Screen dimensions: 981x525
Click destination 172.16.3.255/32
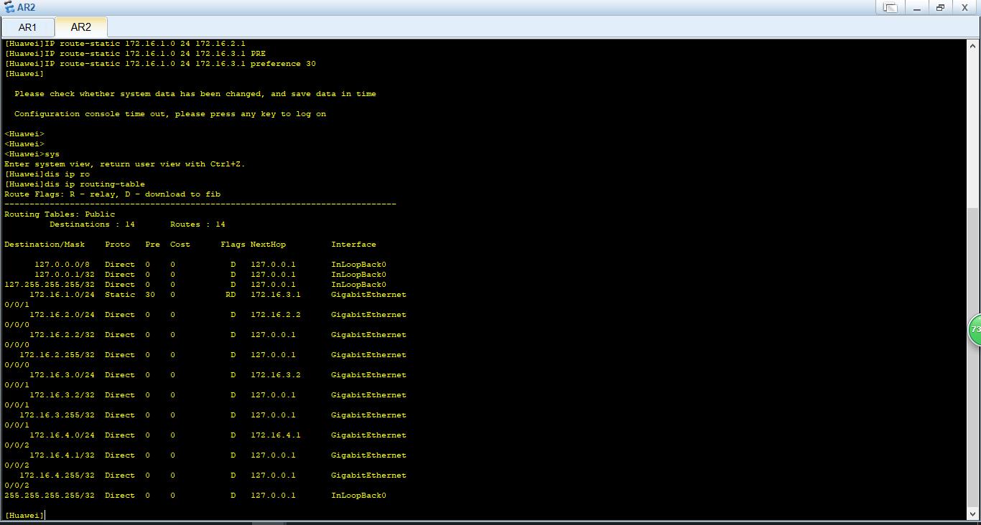[x=57, y=415]
